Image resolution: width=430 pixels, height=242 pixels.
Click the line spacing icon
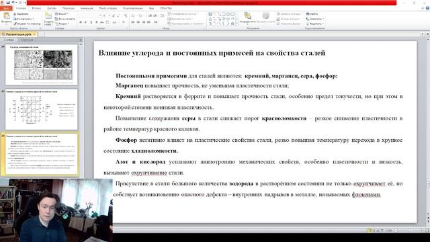(162, 16)
